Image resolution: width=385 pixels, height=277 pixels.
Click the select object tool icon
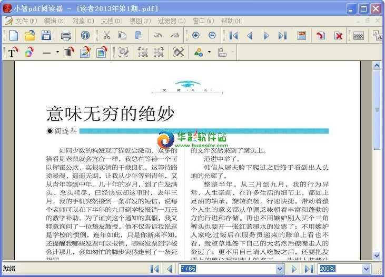(123, 52)
